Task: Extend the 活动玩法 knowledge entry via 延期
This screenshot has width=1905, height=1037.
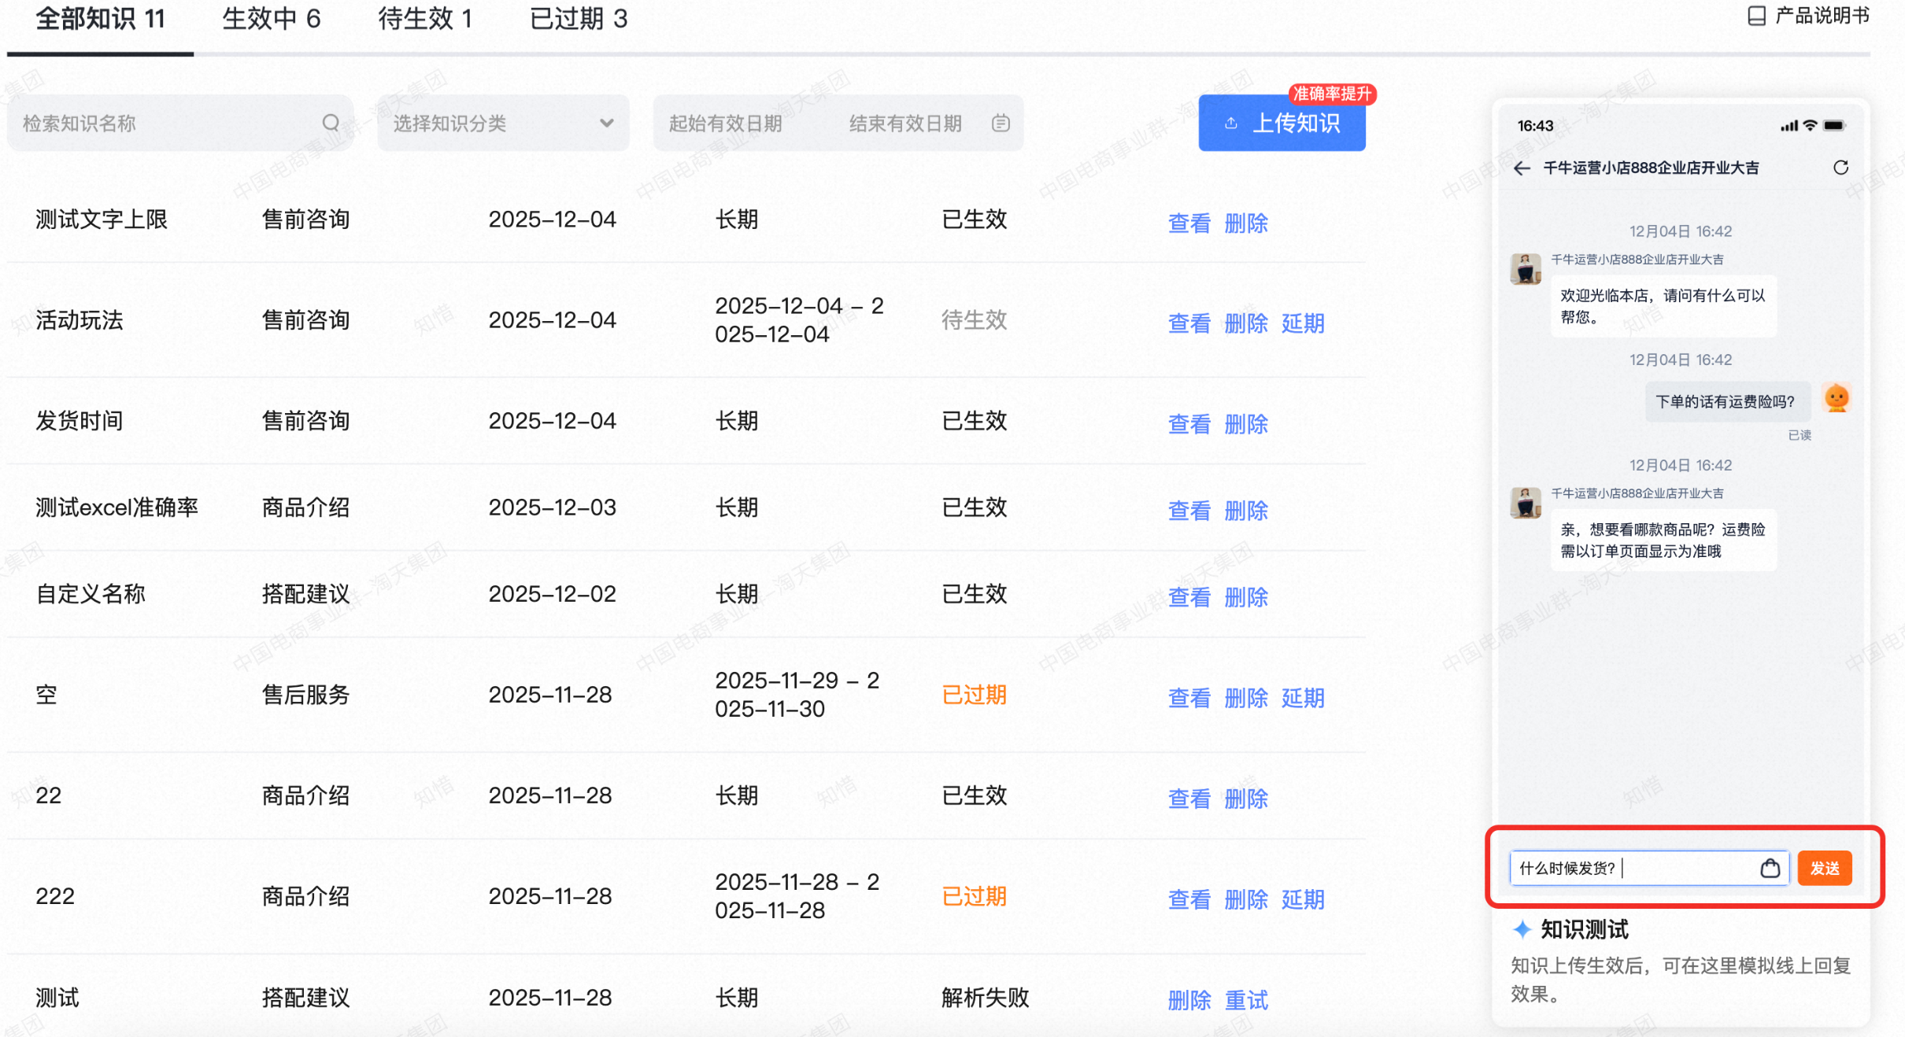Action: click(1303, 323)
